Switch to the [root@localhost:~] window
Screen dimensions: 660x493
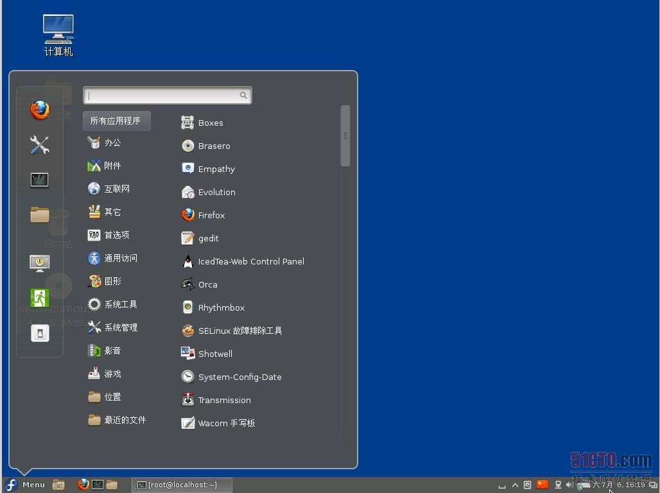[182, 485]
